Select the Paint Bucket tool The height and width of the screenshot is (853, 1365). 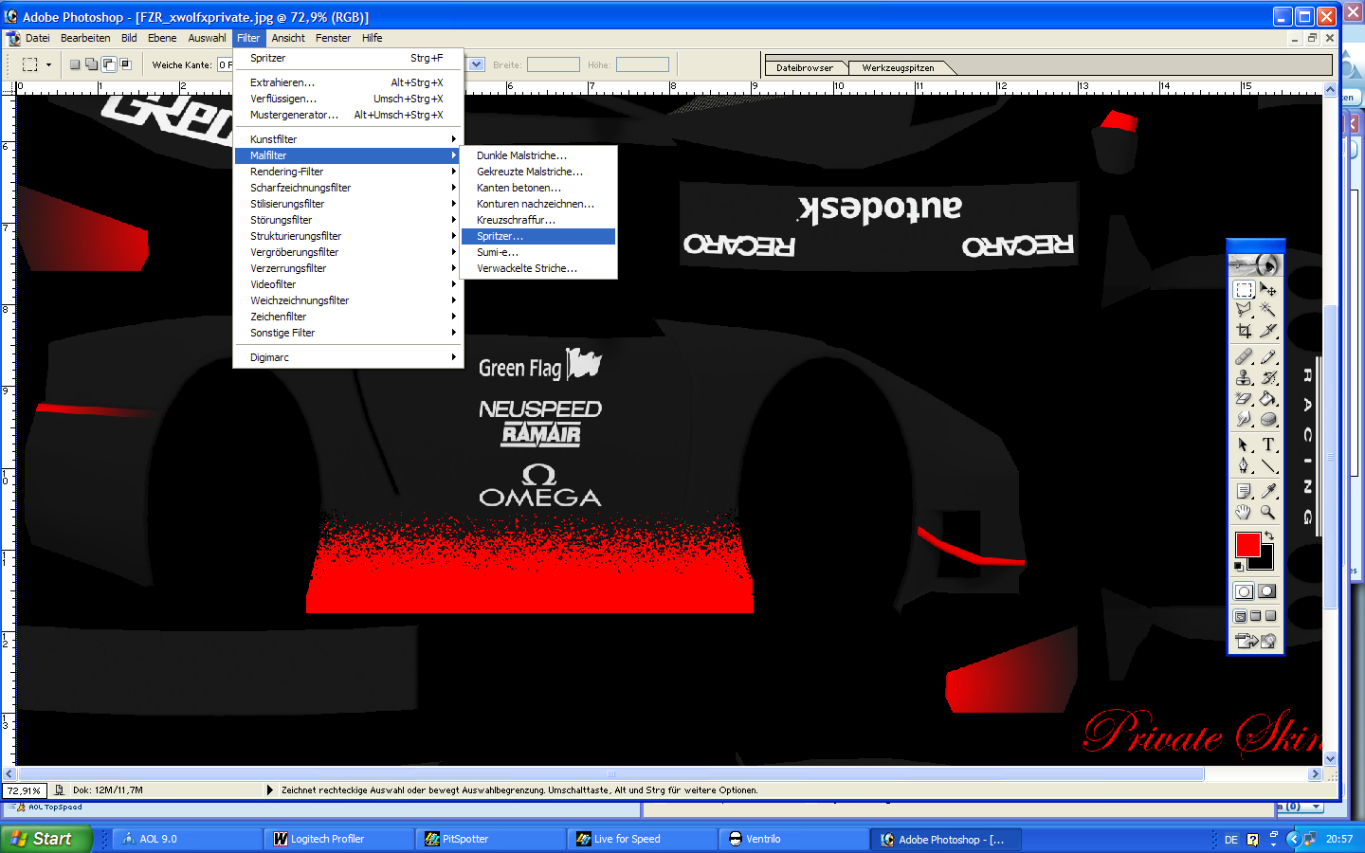point(1267,398)
